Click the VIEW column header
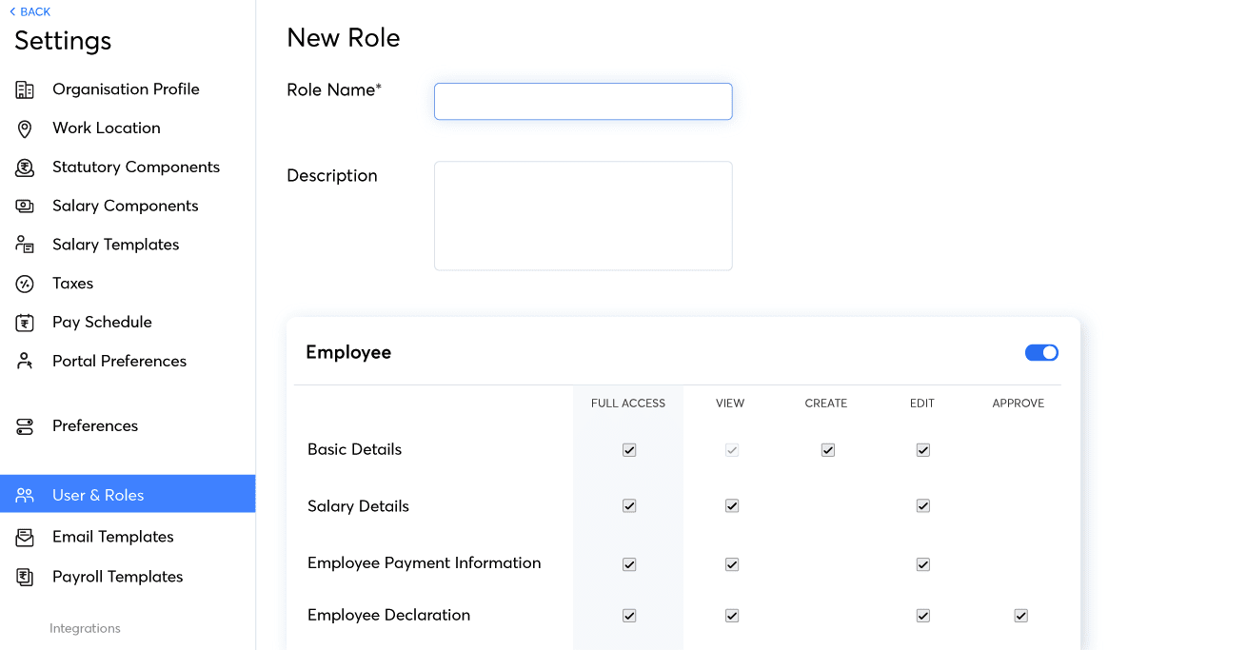1247x650 pixels. click(730, 404)
